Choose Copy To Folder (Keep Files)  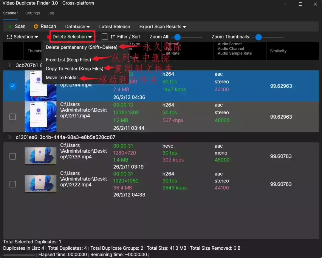click(x=75, y=69)
